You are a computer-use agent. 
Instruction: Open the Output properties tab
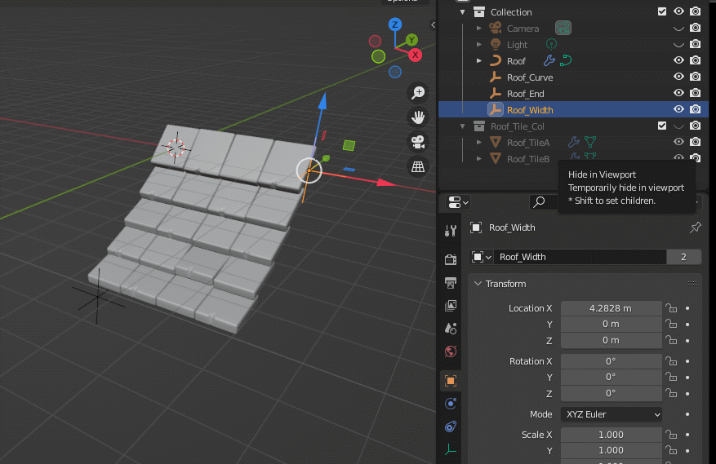click(x=451, y=282)
